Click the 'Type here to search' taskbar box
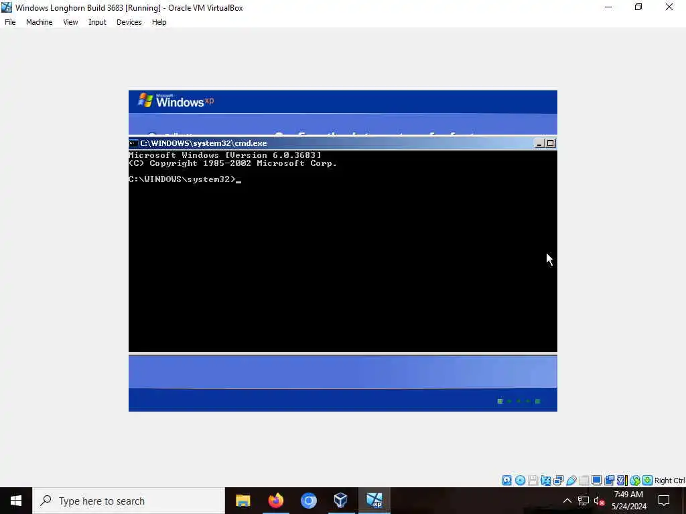 129,501
